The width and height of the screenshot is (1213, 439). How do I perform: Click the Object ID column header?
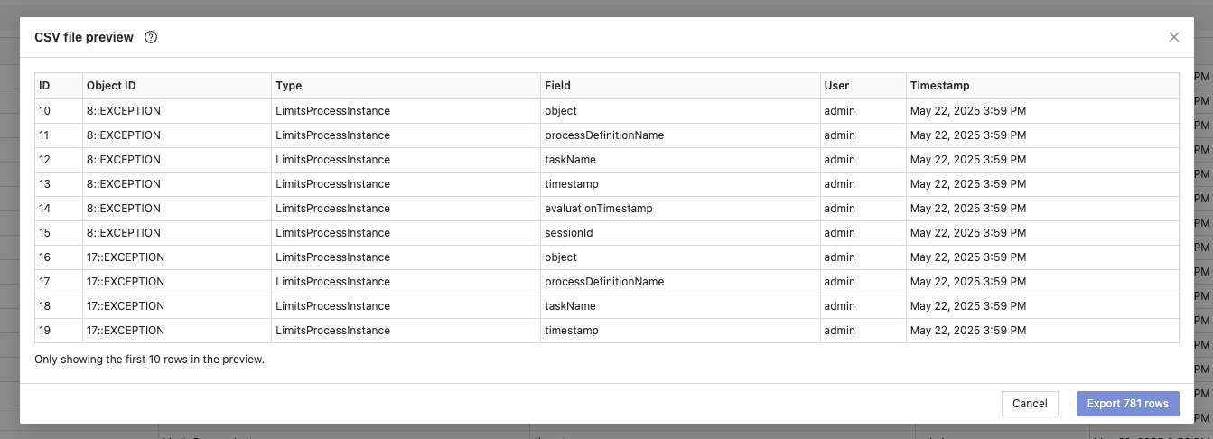coord(111,86)
